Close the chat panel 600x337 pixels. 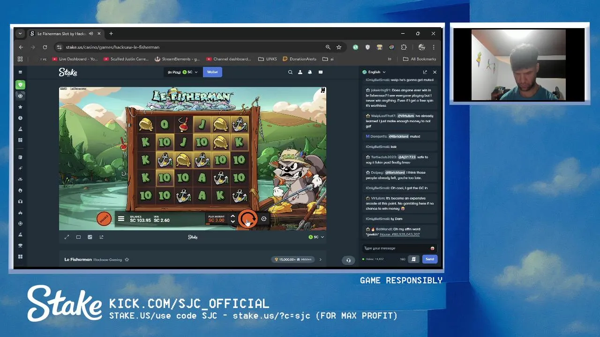(x=435, y=72)
